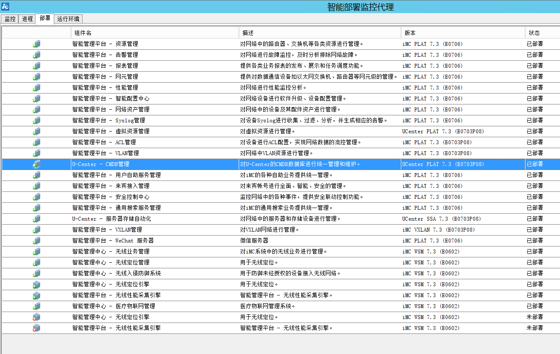Image resolution: width=560 pixels, height=354 pixels.
Task: Click description '对设备进行ACL配置，实现网络数据的流控管理。'
Action: pos(301,142)
